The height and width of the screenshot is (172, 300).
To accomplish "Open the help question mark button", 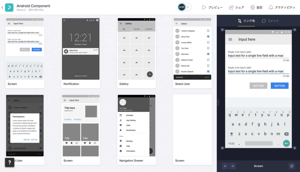I will [9, 163].
